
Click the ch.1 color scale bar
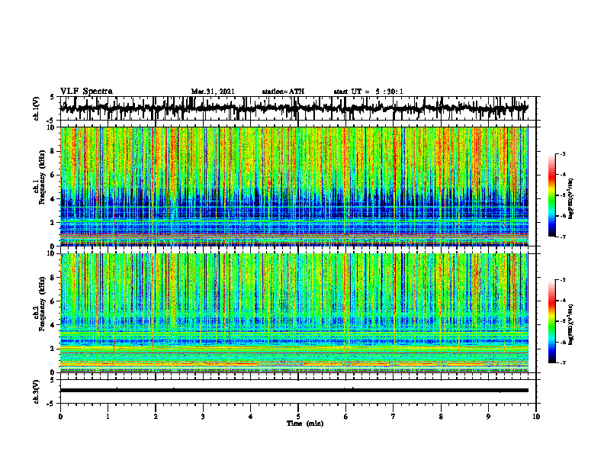(x=551, y=195)
